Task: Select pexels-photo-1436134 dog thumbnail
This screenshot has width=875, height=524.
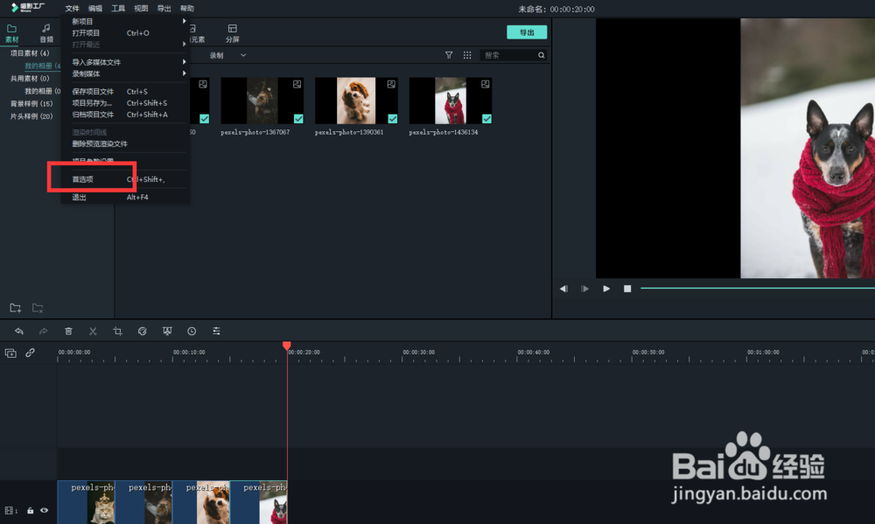Action: [451, 101]
